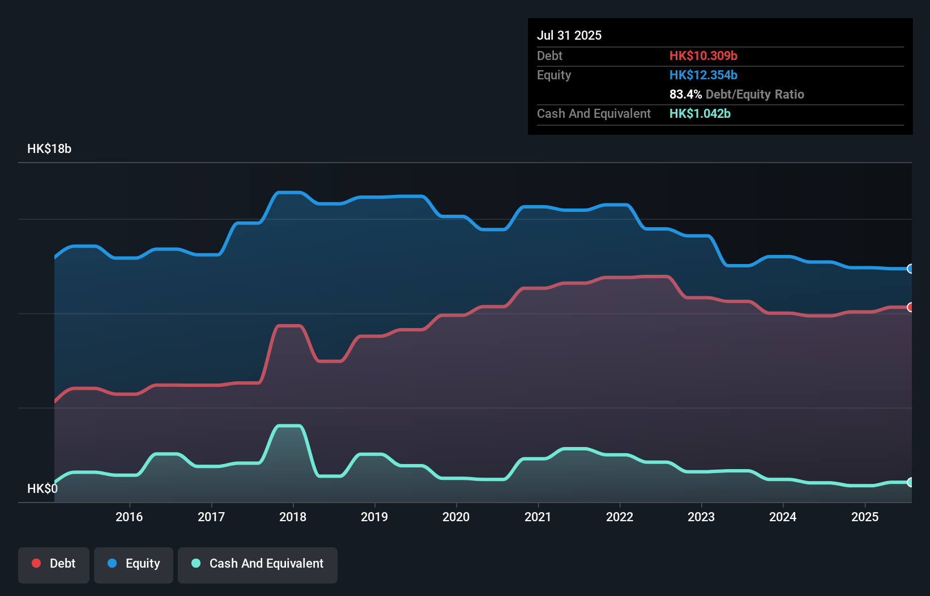
Task: Open the Debt/Equity Ratio details row
Action: pos(736,94)
